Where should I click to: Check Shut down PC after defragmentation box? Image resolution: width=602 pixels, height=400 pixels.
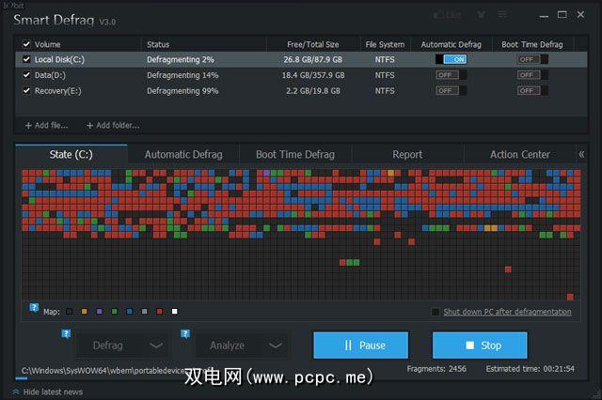[435, 312]
